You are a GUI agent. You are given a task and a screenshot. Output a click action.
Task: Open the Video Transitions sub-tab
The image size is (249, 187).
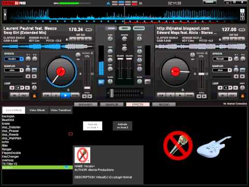click(61, 110)
